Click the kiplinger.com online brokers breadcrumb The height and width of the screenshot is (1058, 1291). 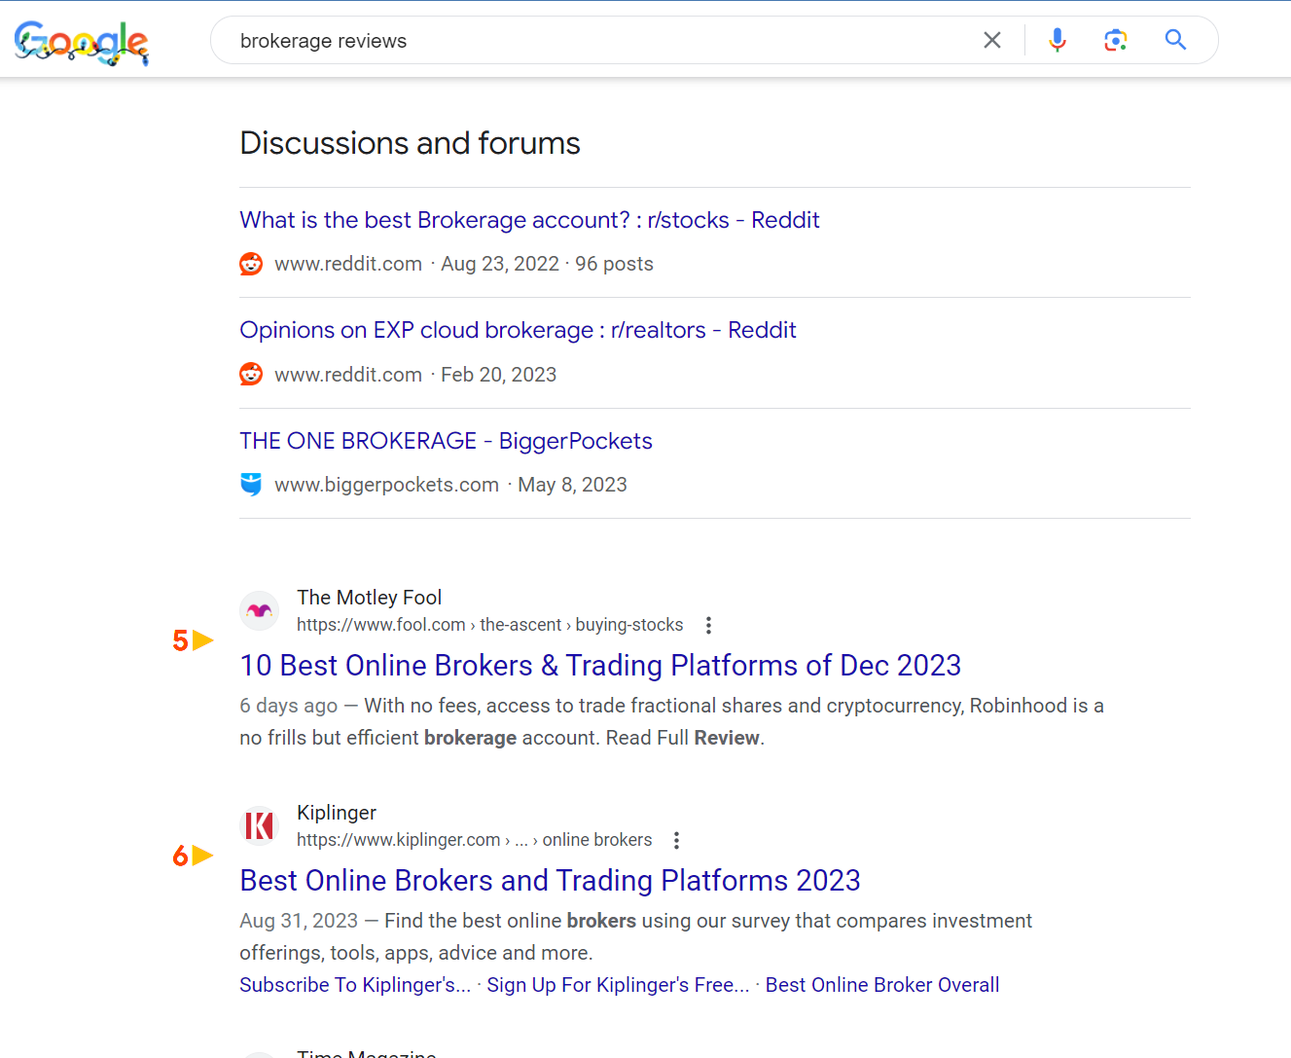[x=474, y=840]
